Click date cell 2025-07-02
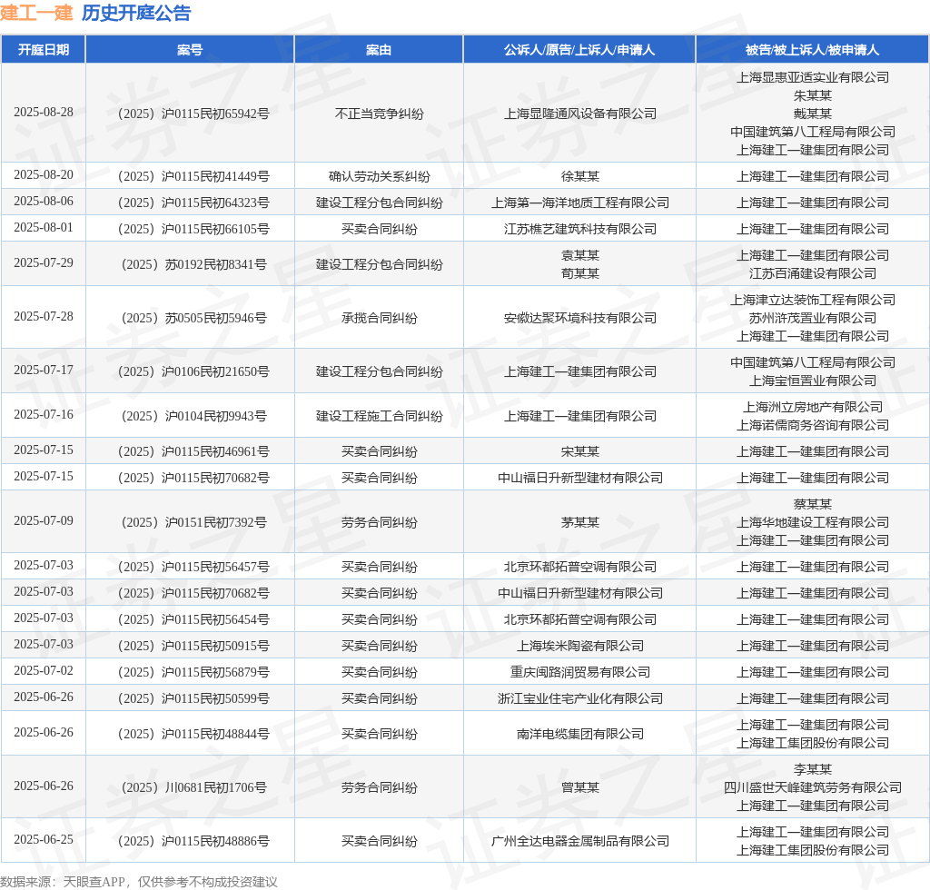The width and height of the screenshot is (930, 890). pos(44,670)
